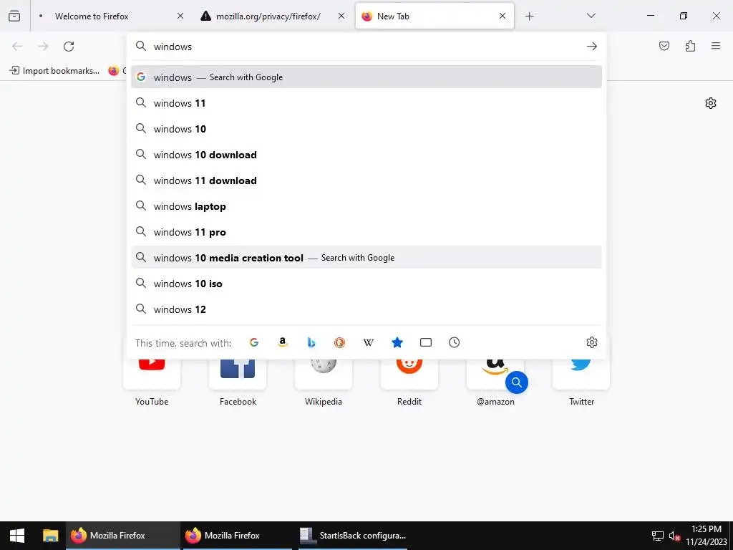Switch to second Mozilla Firefox taskbar window
Screen dimensions: 733x550
pyautogui.click(x=238, y=536)
